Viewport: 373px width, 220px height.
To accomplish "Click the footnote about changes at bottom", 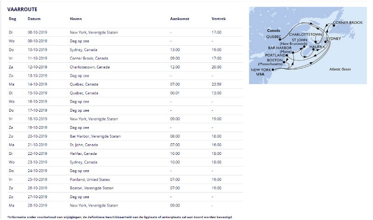I will (119, 217).
